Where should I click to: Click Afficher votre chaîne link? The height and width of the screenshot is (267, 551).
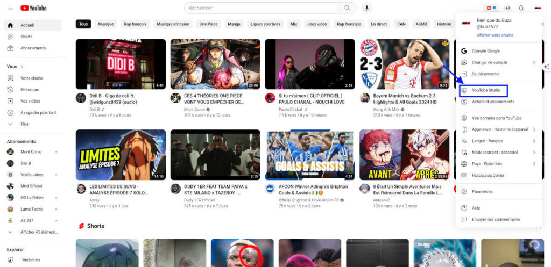tap(495, 35)
